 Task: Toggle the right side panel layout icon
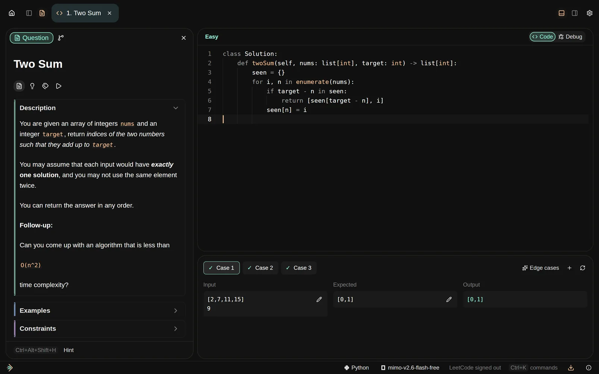[x=575, y=13]
